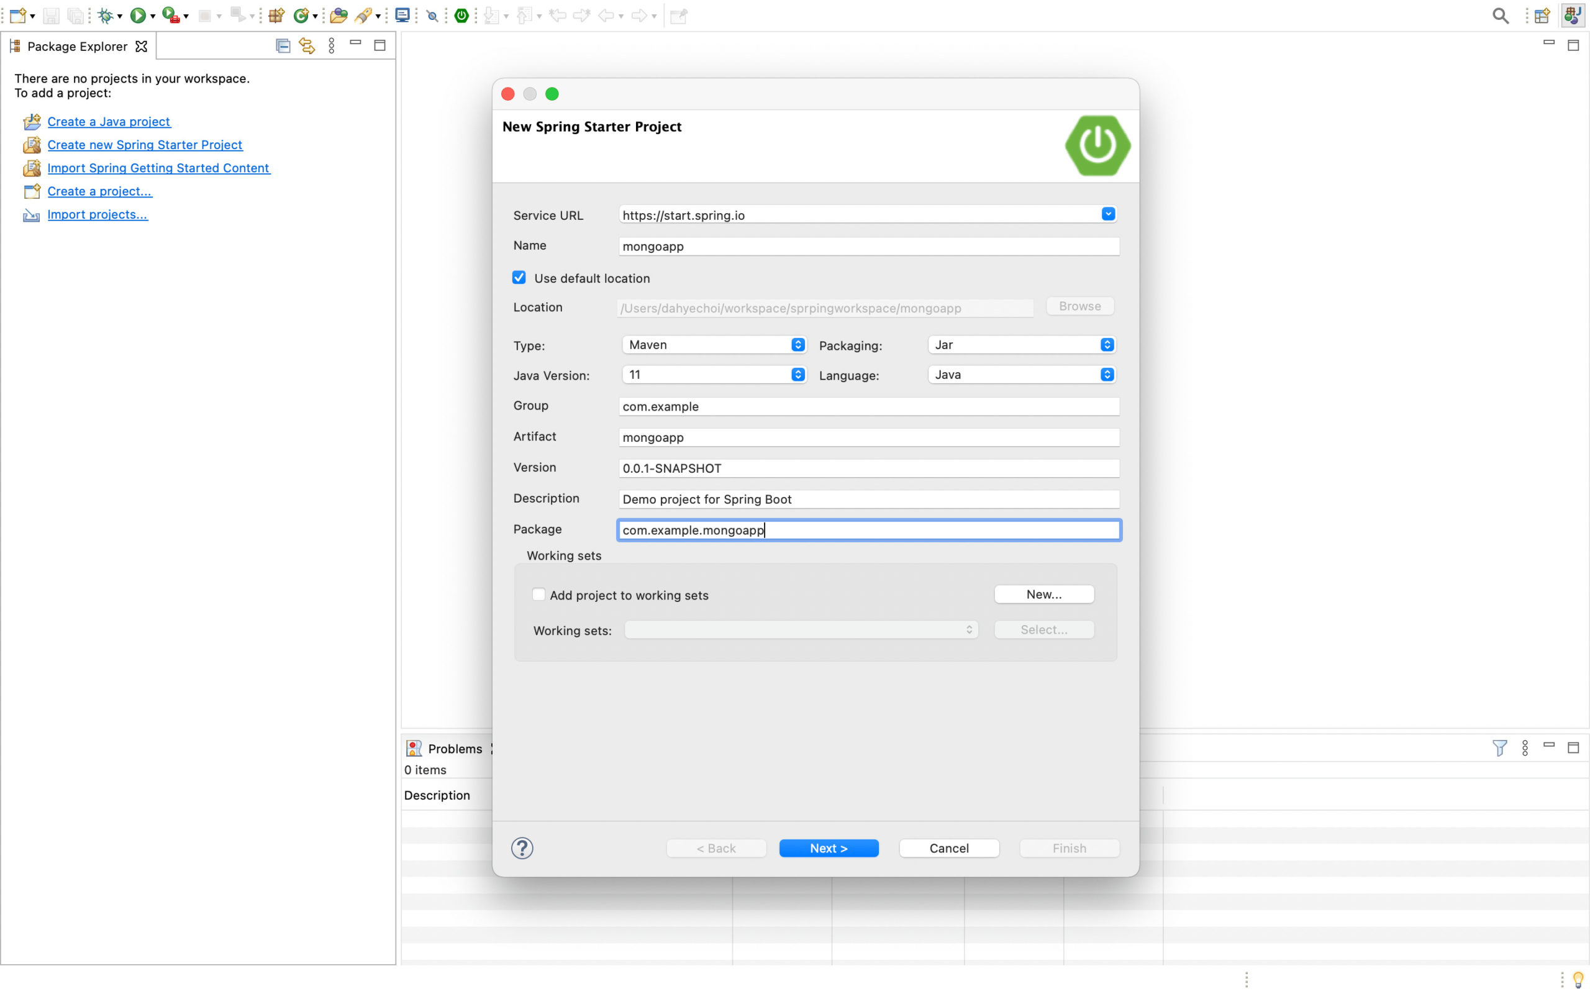
Task: Click the Next > button
Action: (x=829, y=848)
